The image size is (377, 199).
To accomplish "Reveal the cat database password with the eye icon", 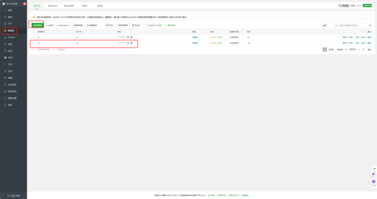I will coord(128,43).
